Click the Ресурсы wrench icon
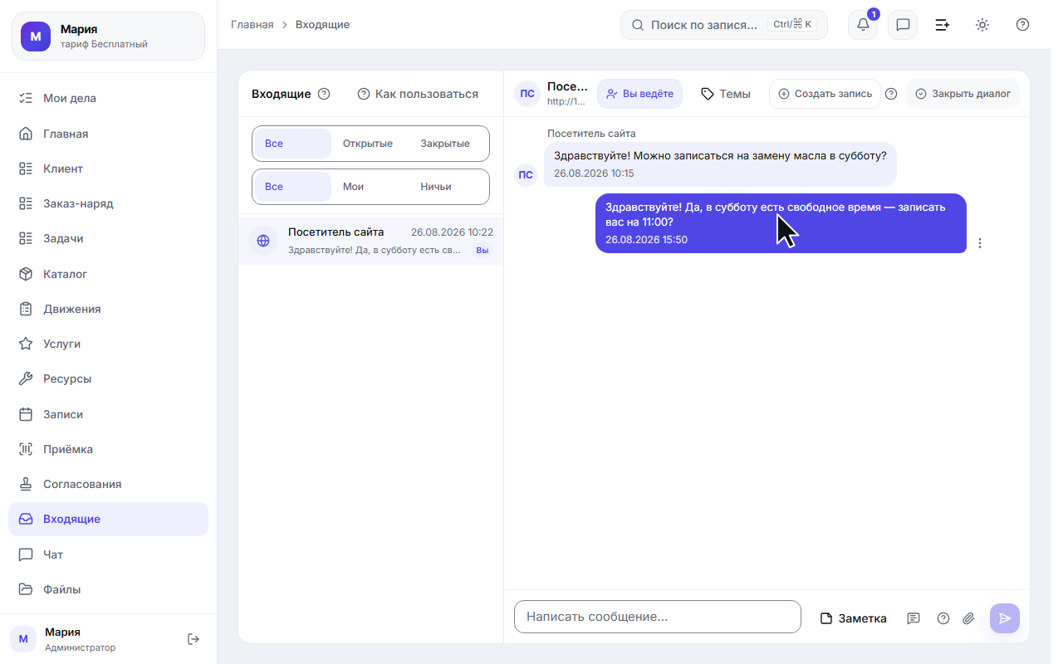The width and height of the screenshot is (1063, 664). (26, 378)
